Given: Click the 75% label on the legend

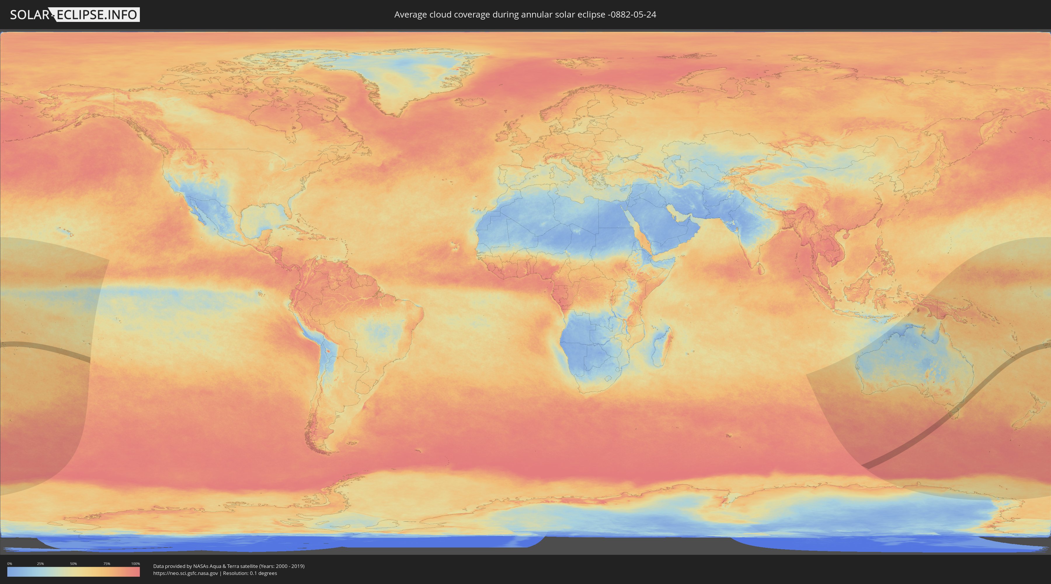Looking at the screenshot, I should click(x=107, y=564).
